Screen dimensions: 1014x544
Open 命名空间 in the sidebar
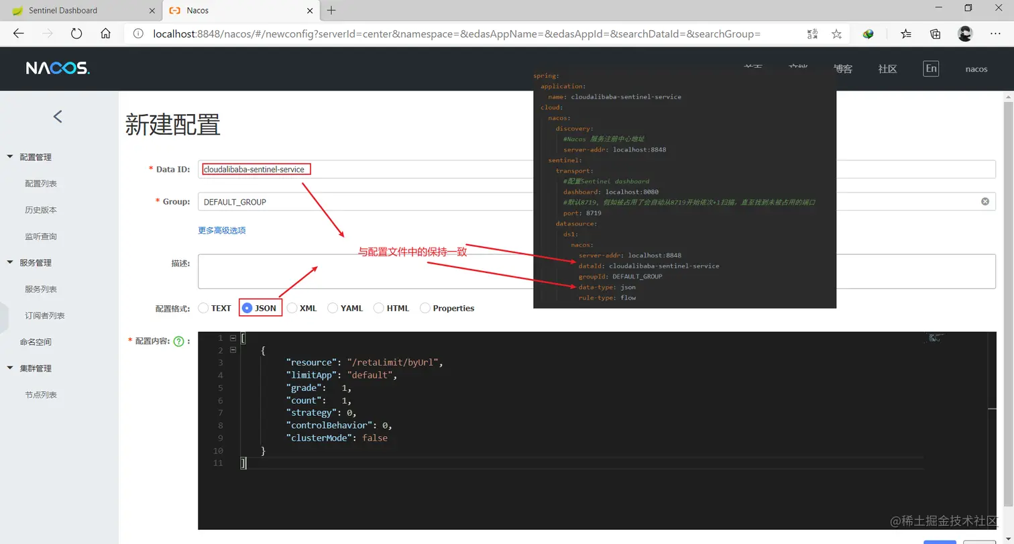tap(36, 341)
